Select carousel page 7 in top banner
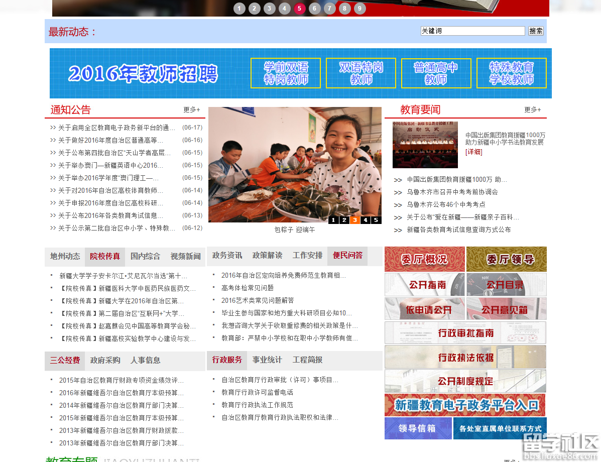Screen dimensions: 601x462 330,8
